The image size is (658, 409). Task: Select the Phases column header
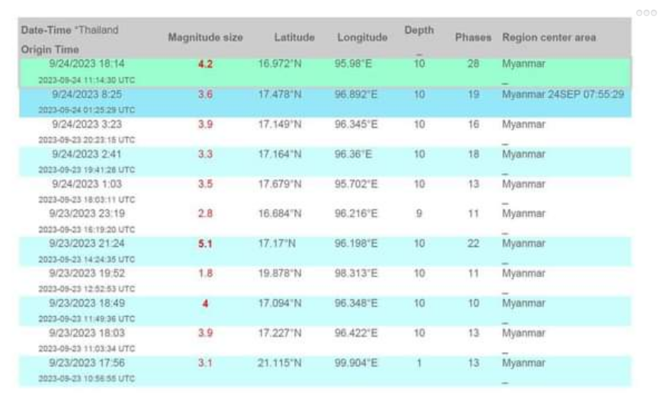click(x=473, y=37)
